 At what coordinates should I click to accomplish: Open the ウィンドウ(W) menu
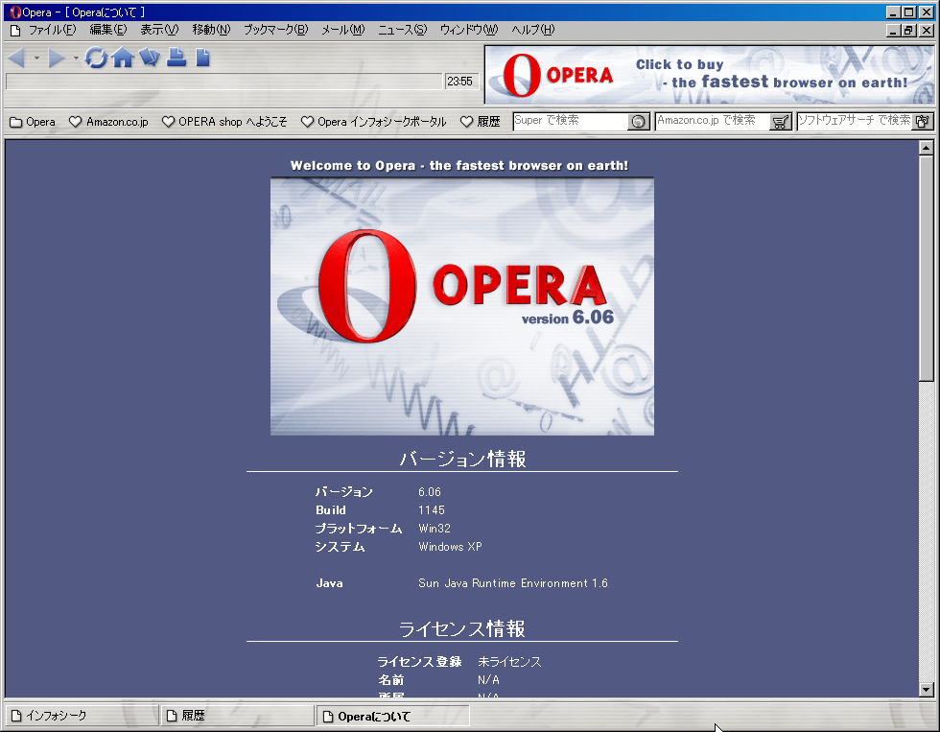[x=469, y=30]
